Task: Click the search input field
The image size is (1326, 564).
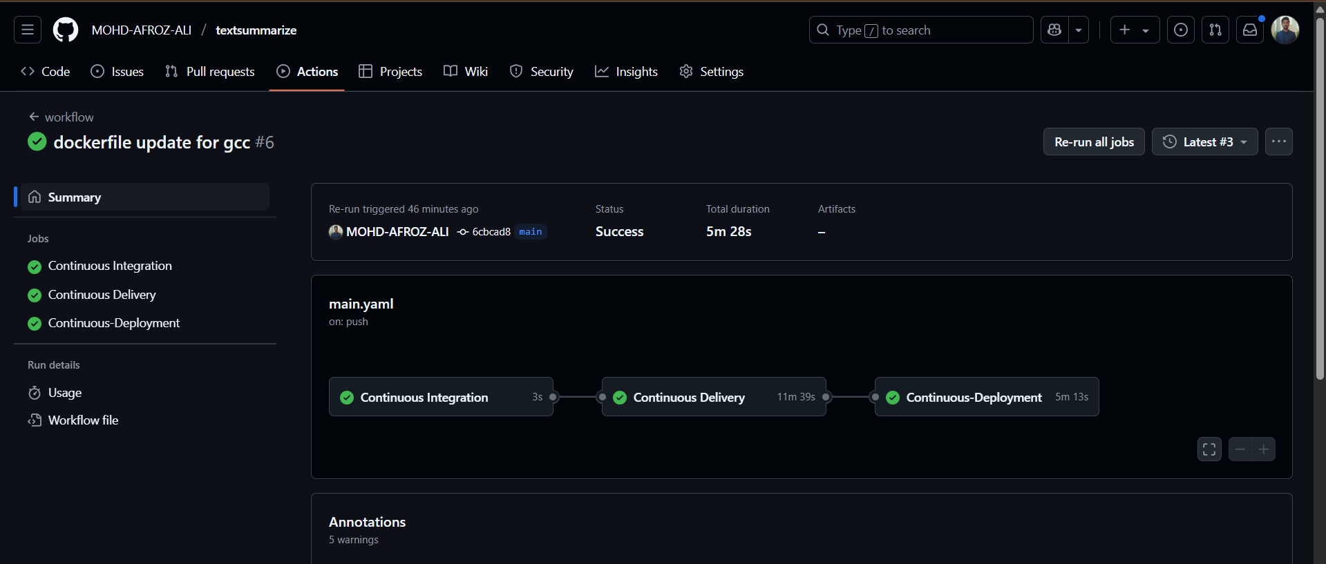Action: 920,30
